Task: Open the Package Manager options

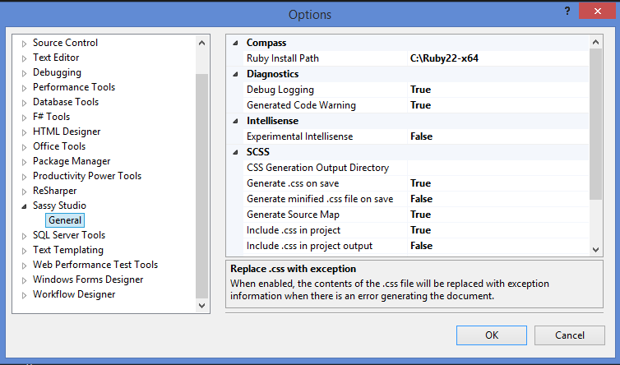Action: (x=72, y=161)
